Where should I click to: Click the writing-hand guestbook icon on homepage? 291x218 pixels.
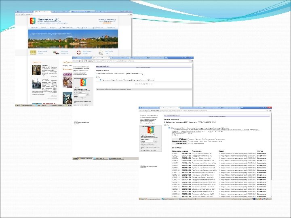101,52
